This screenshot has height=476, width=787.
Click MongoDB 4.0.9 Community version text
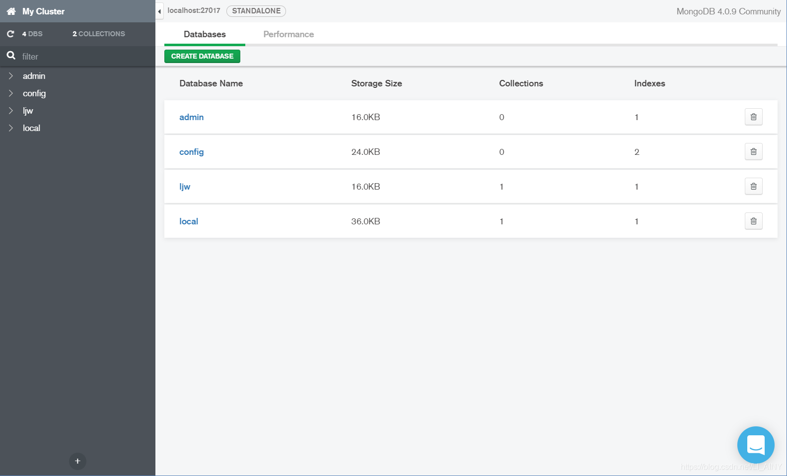[x=728, y=11]
